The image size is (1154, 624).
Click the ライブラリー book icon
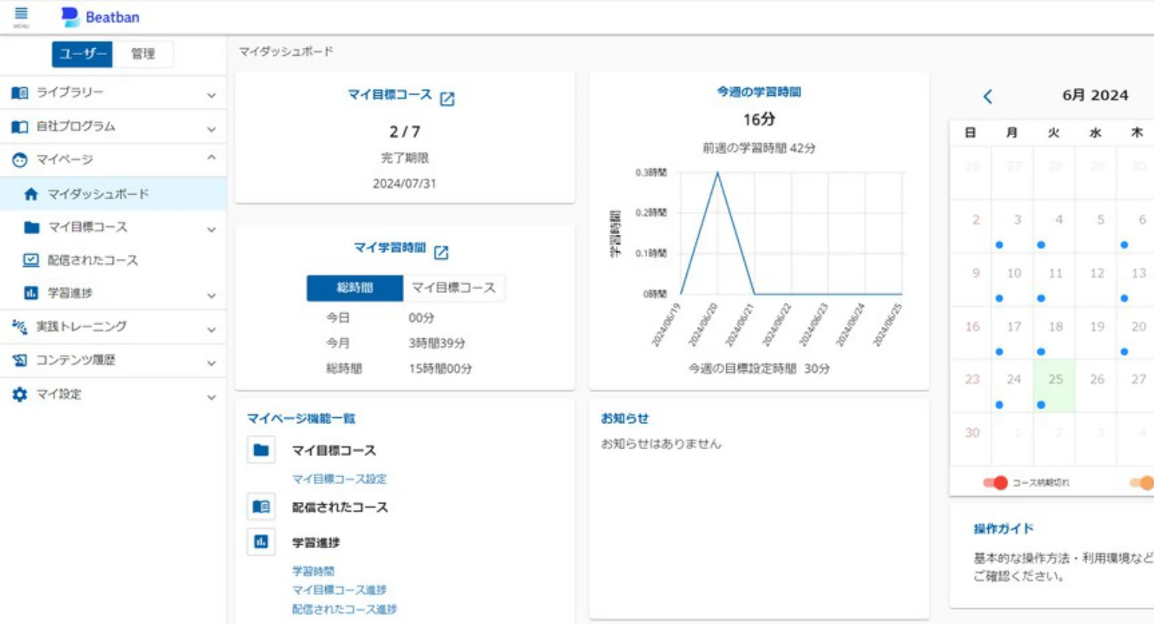point(20,93)
